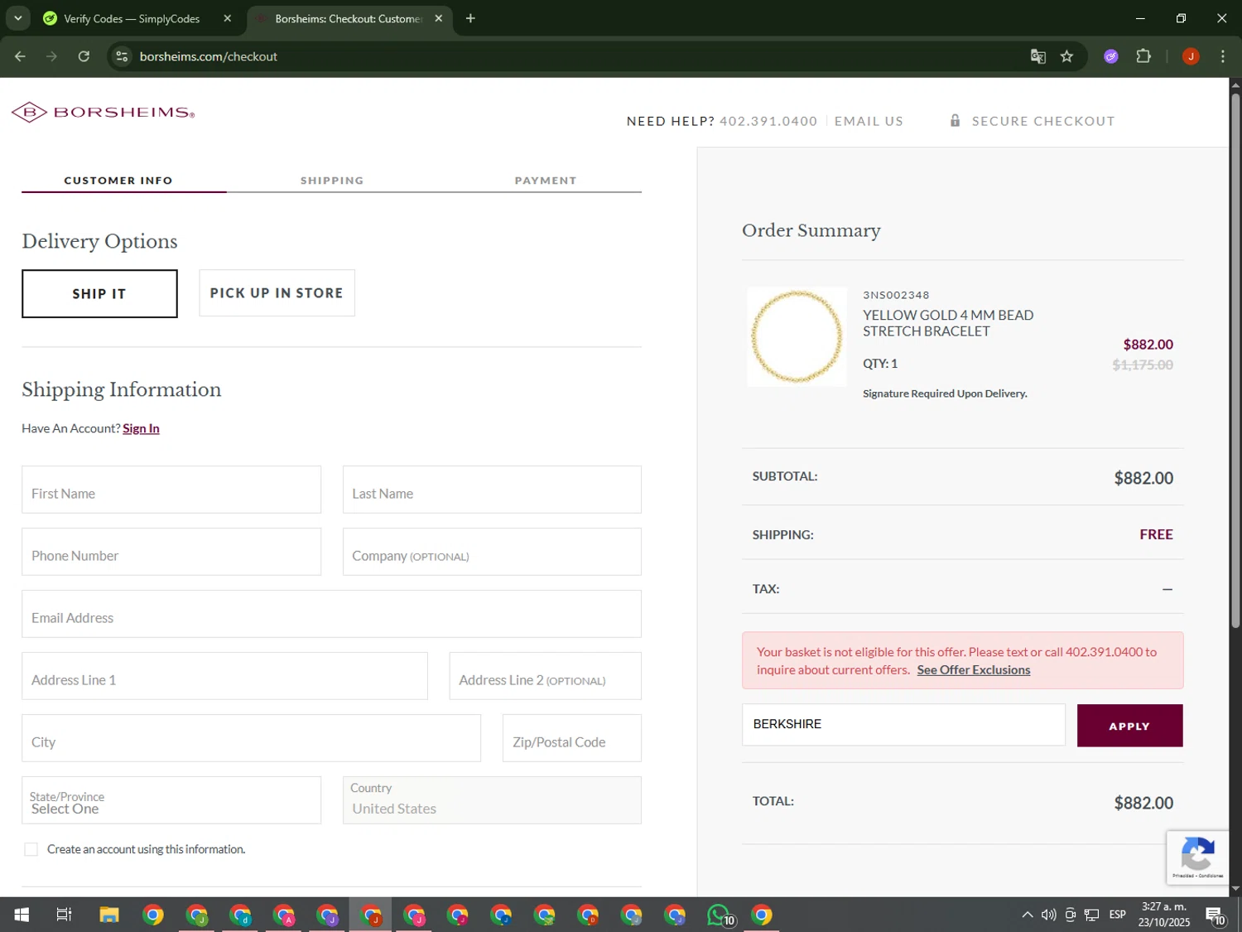1242x932 pixels.
Task: Check 'Create an account using this information'
Action: [x=31, y=849]
